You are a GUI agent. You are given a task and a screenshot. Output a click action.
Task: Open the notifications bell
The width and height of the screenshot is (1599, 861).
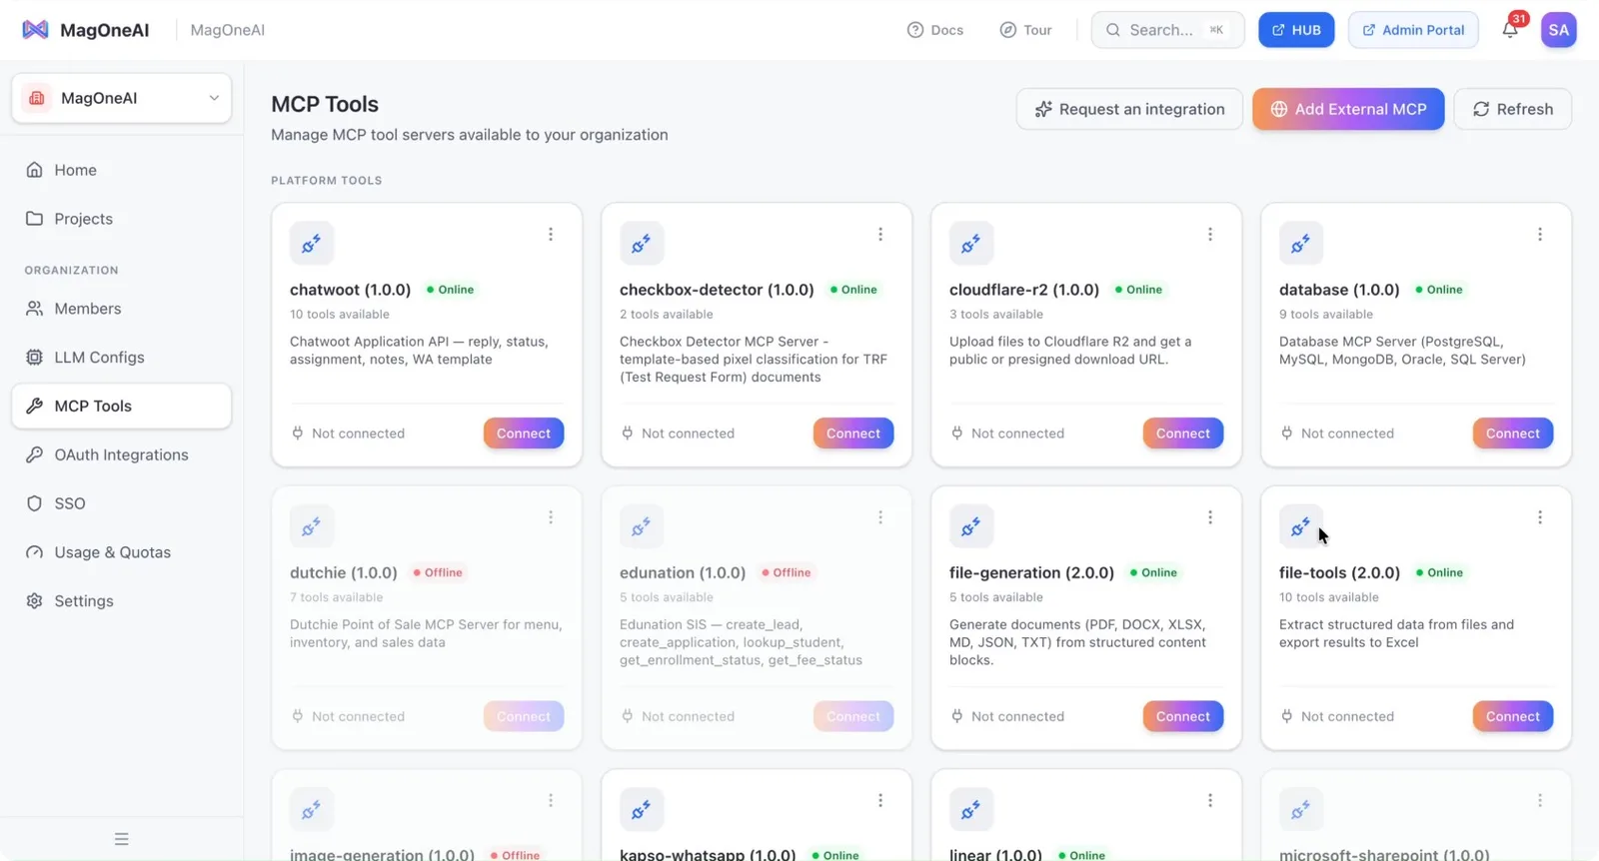coord(1510,30)
